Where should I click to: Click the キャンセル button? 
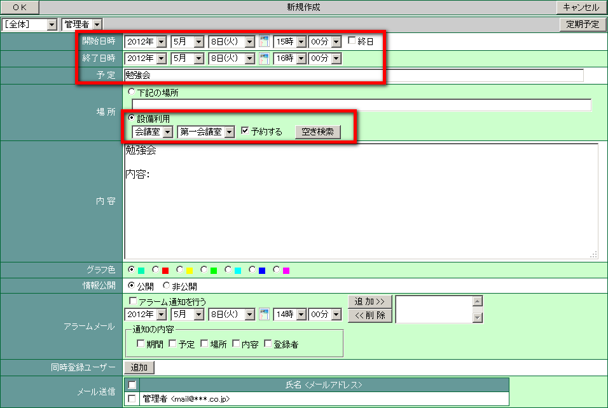pyautogui.click(x=581, y=8)
